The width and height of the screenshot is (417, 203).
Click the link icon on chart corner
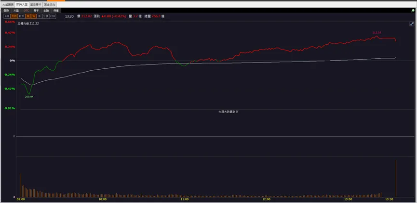click(412, 24)
